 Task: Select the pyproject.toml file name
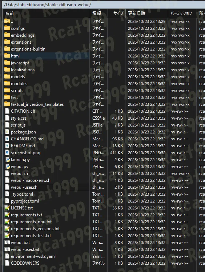25,201
